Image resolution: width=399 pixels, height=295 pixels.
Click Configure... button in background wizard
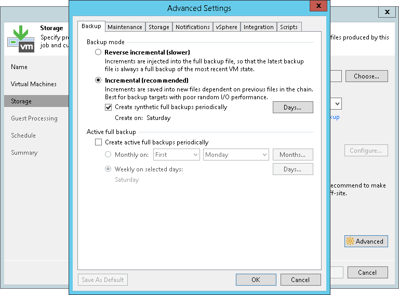point(366,151)
